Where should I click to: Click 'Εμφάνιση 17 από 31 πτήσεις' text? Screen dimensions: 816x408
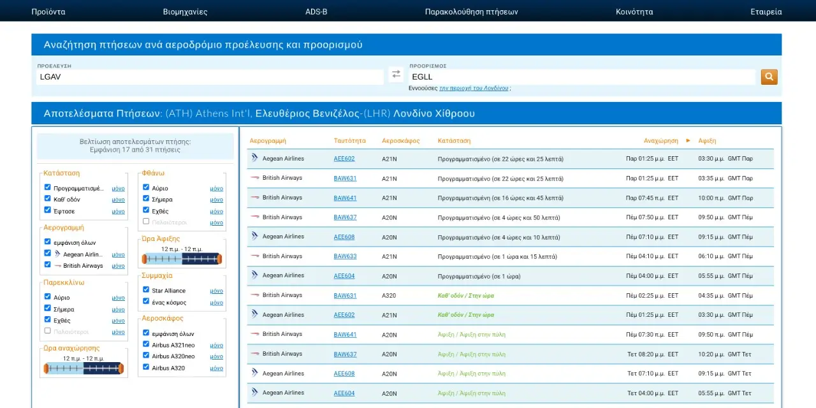pyautogui.click(x=135, y=150)
